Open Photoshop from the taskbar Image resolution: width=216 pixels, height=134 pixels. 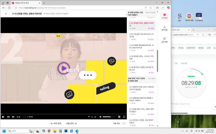point(66,131)
